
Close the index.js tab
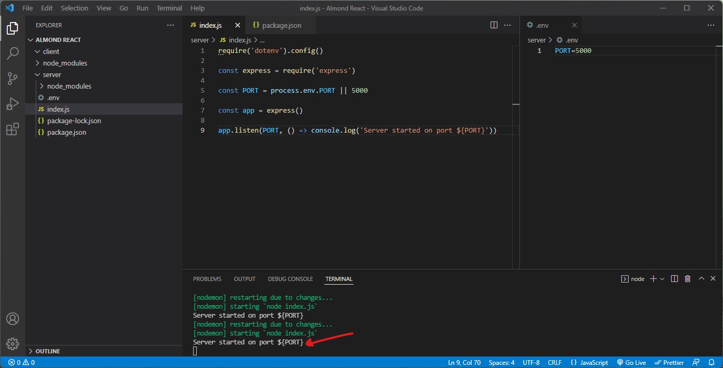(238, 25)
